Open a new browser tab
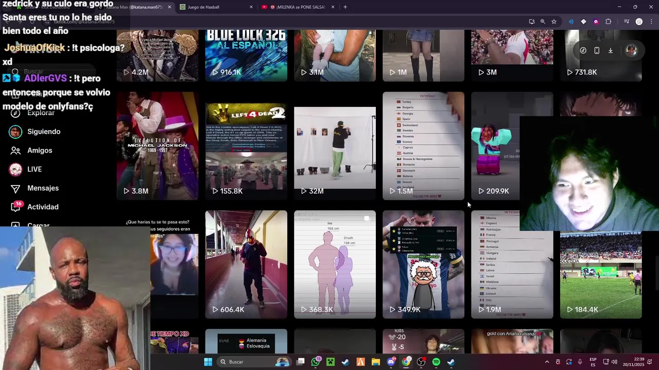This screenshot has height=370, width=659. point(345,7)
